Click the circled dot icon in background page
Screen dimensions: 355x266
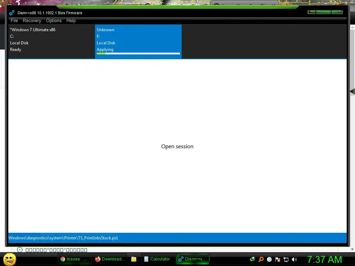pyautogui.click(x=20, y=250)
